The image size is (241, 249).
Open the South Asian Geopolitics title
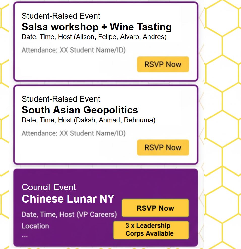pyautogui.click(x=80, y=110)
